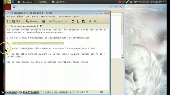Undo the last edit with Deshacer
Viewport: 170px width, 95px height.
point(56,21)
